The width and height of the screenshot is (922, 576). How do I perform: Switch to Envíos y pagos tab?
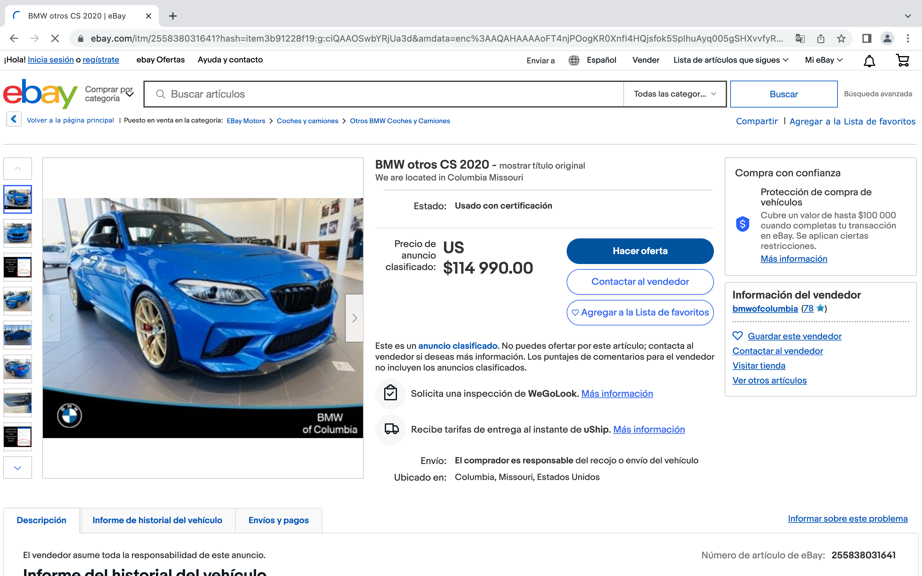[279, 520]
